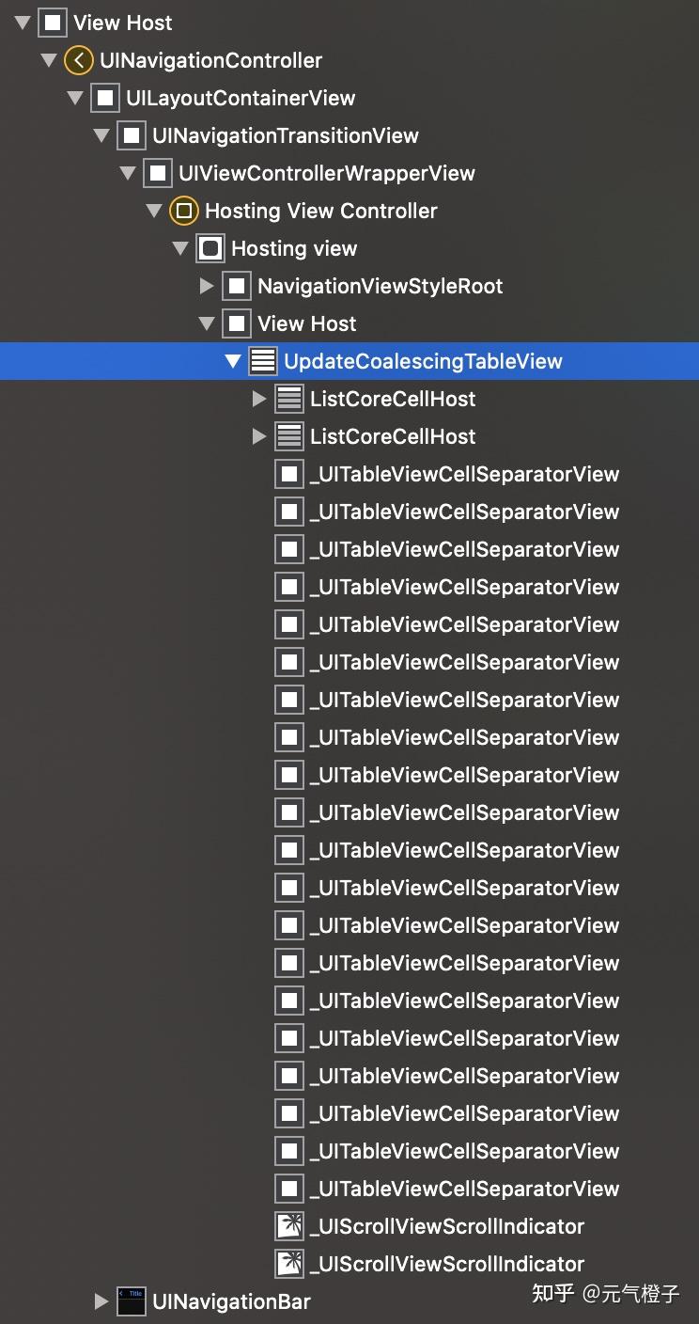Select the UINavigationTransitionView row
Screen dimensions: 699x1324
tap(286, 136)
